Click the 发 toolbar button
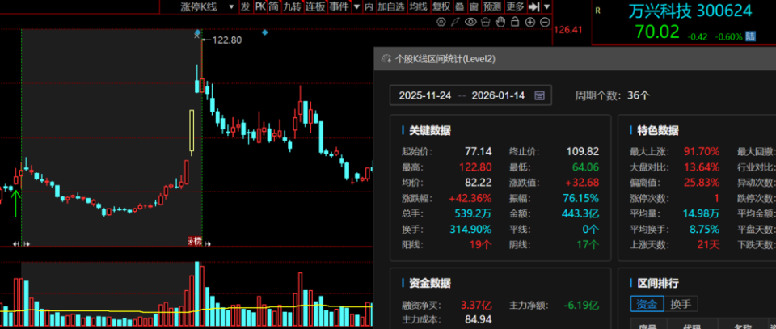 246,6
